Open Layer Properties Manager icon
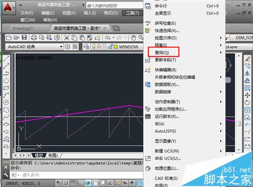 pos(86,46)
